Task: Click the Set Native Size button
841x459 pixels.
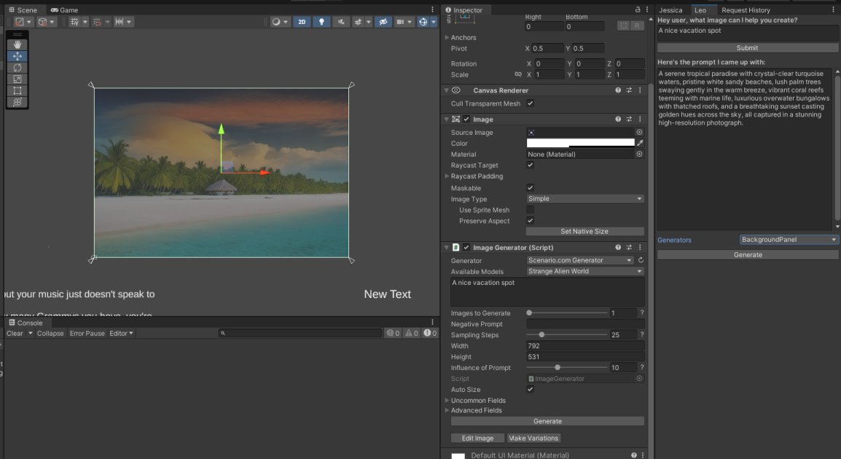Action: [x=584, y=231]
